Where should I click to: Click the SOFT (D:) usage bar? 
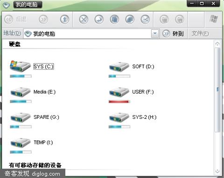119,76
